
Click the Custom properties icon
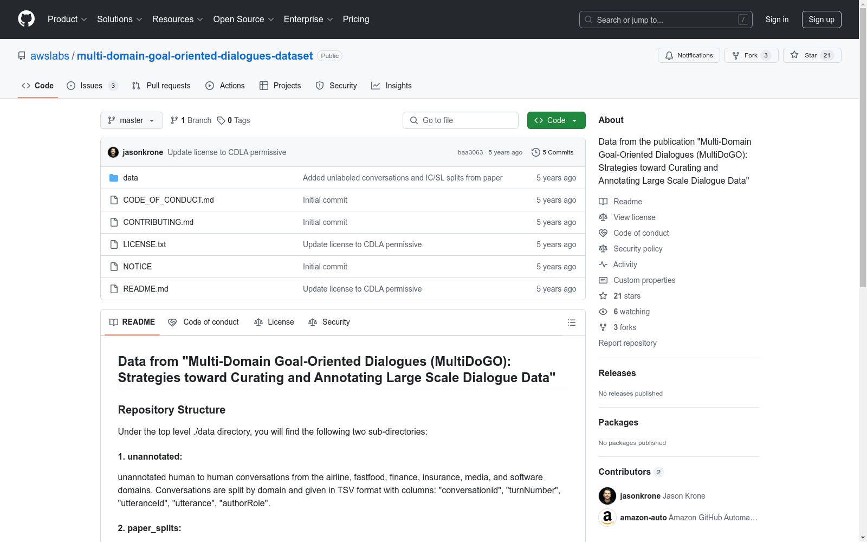point(603,280)
